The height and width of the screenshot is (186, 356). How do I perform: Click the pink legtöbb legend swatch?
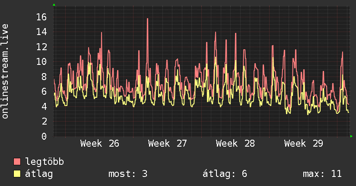click(17, 161)
